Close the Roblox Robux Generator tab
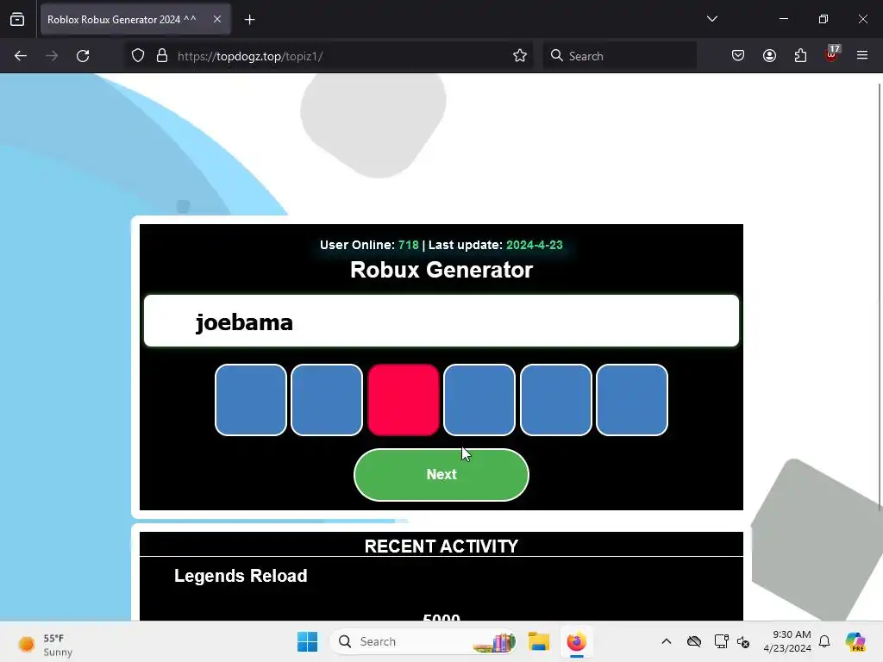The image size is (883, 662). [x=217, y=19]
